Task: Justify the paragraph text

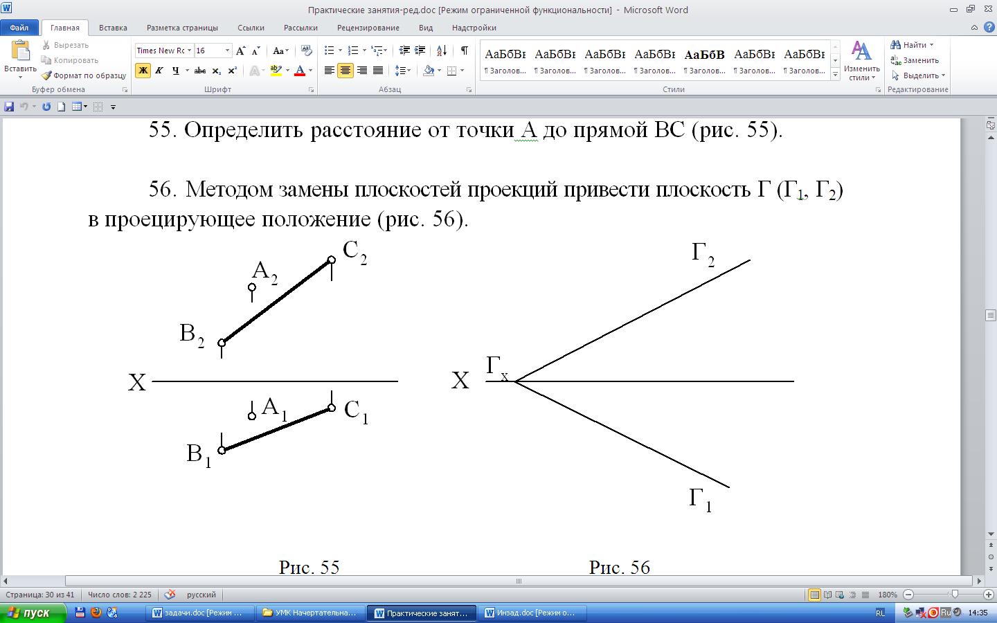Action: 378,71
